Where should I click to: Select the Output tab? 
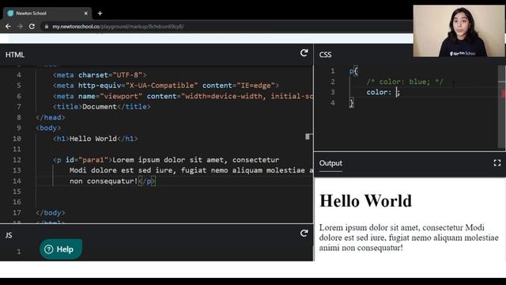330,164
